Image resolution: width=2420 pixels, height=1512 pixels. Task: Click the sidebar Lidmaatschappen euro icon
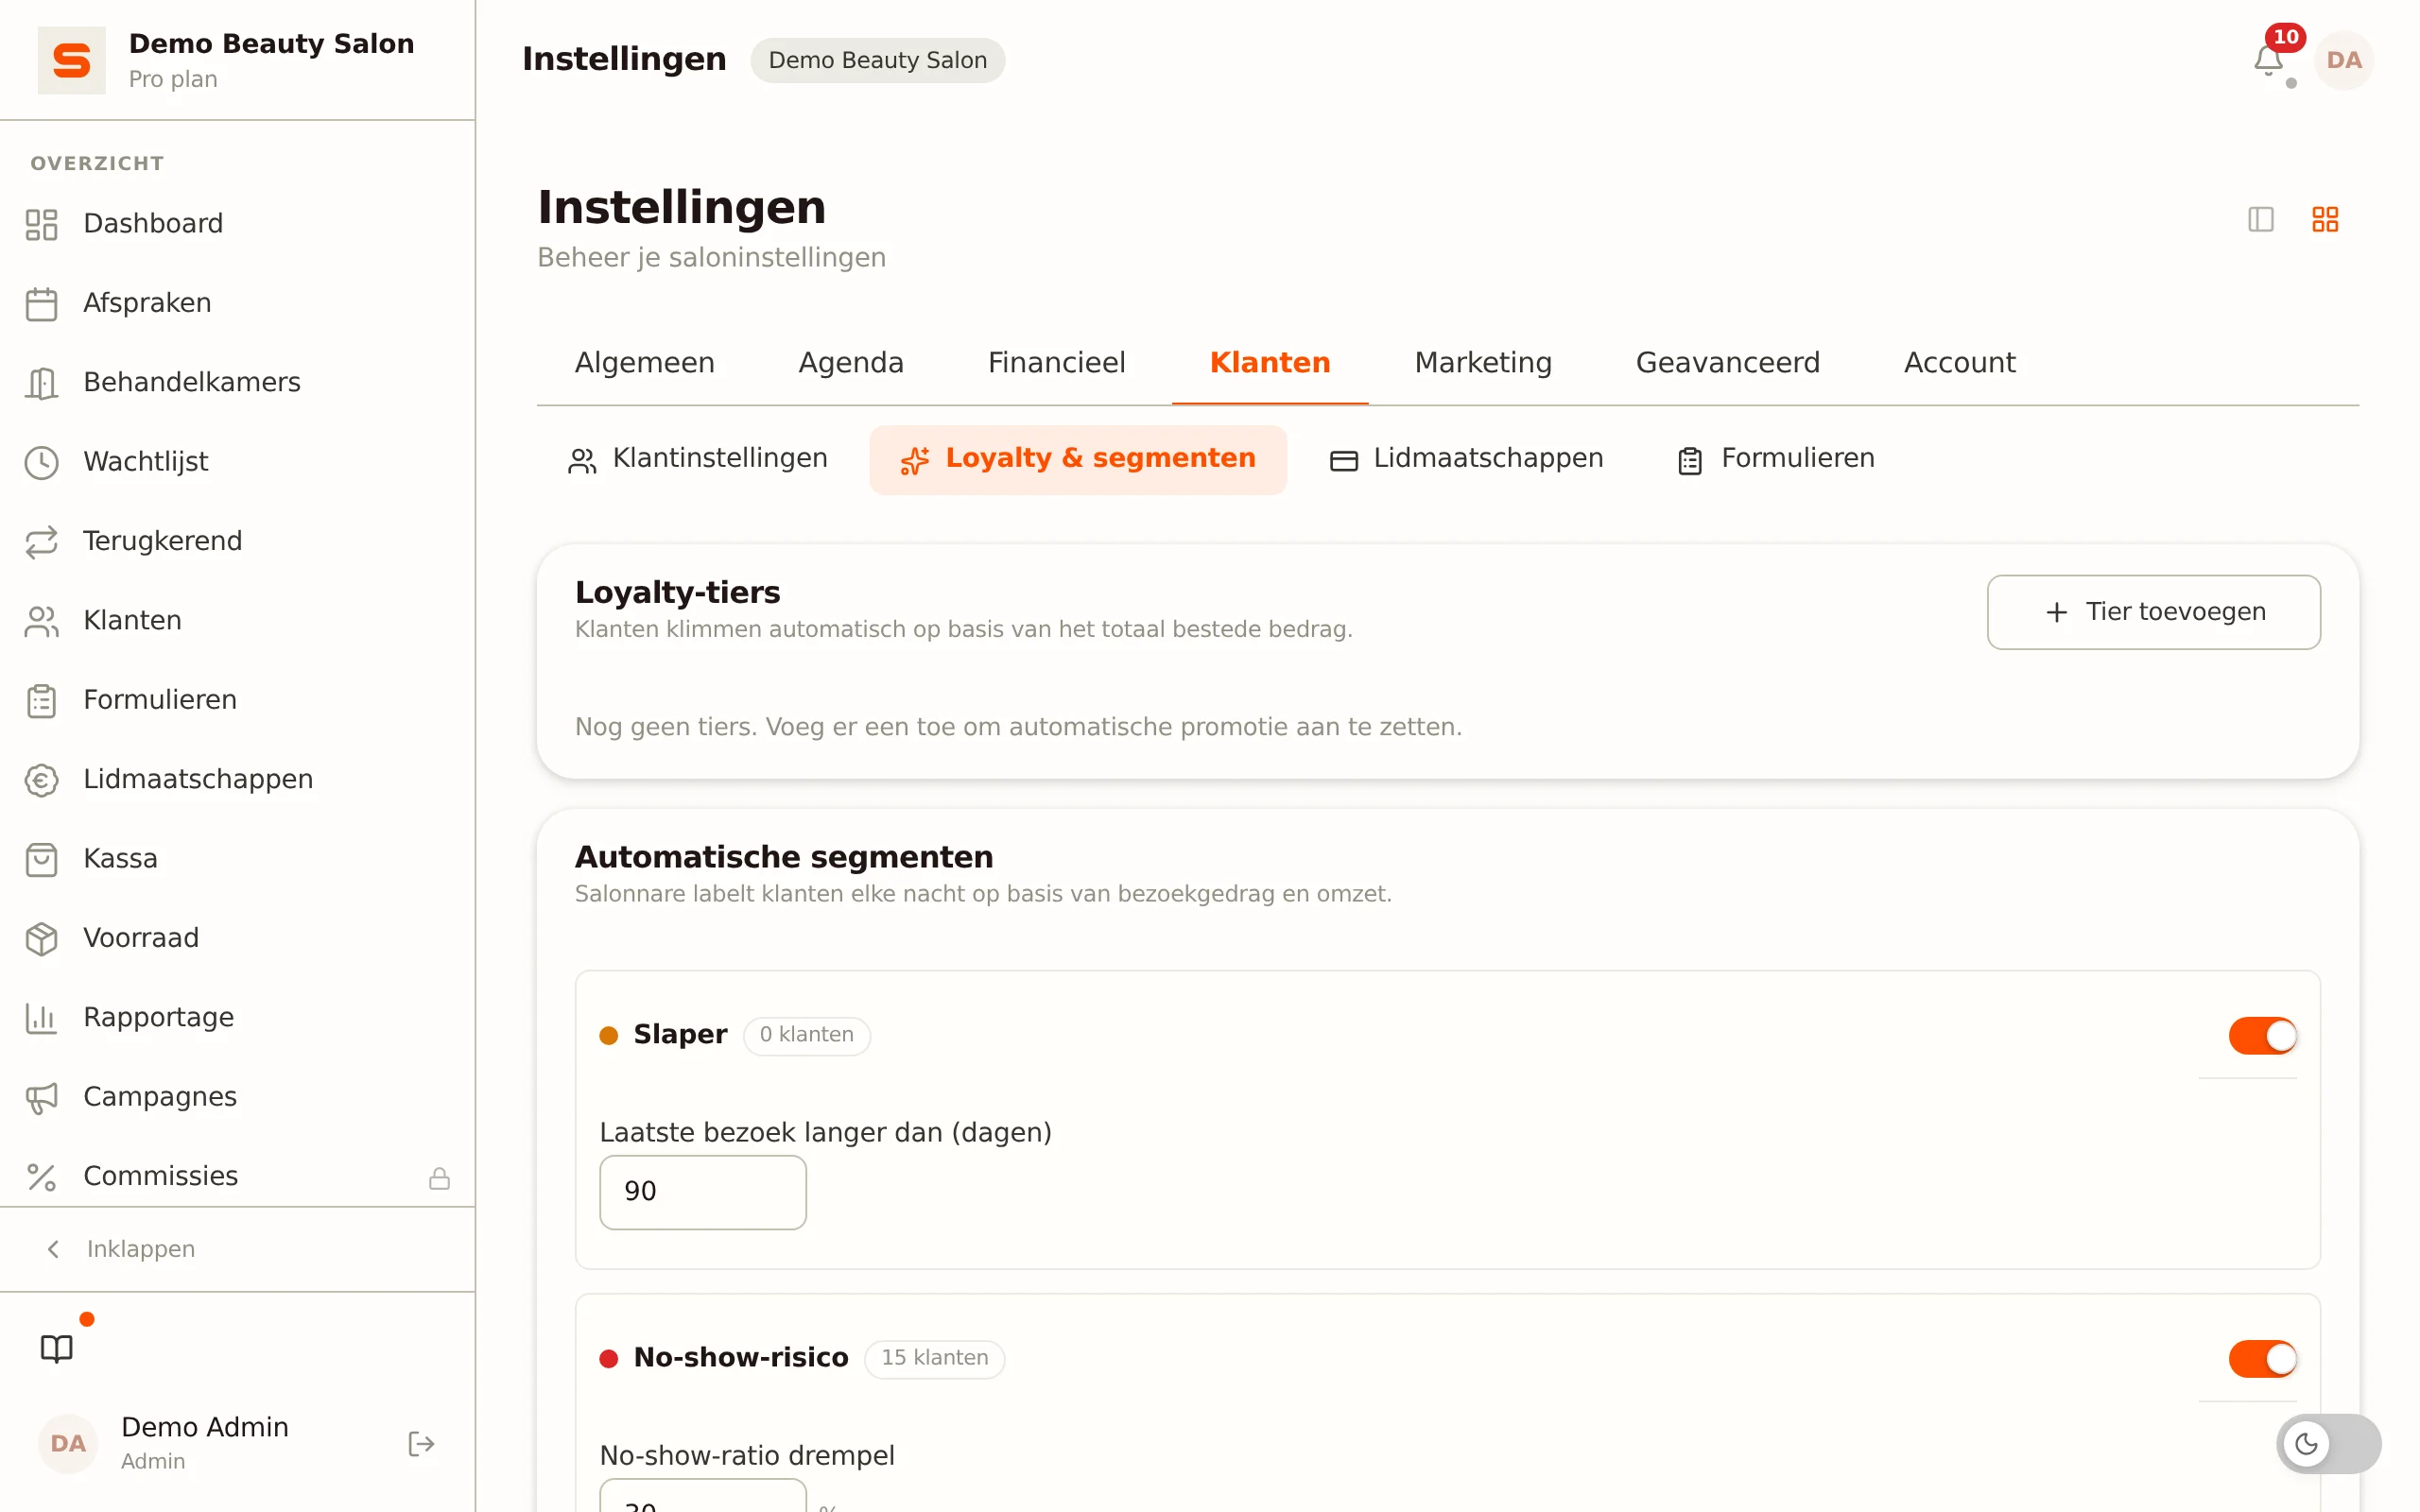[41, 780]
